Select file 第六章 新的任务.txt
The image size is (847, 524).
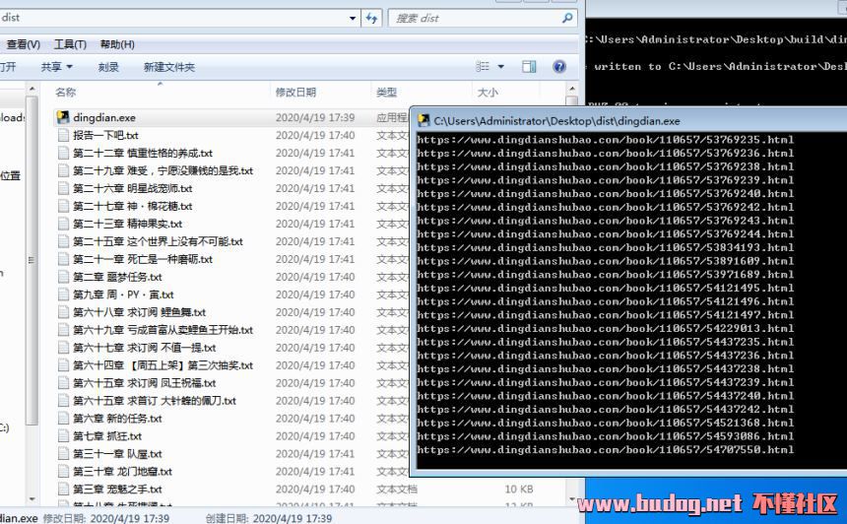point(118,419)
